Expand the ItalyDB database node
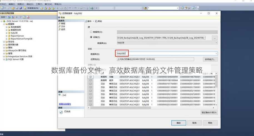The height and width of the screenshot is (136, 254). pyautogui.click(x=6, y=33)
